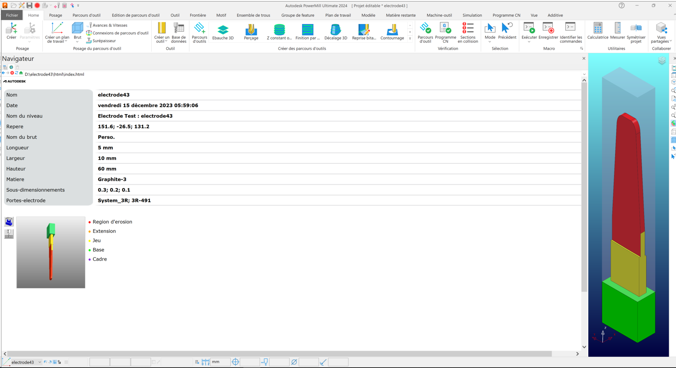Click the mm units field in status bar
676x368 pixels.
221,362
